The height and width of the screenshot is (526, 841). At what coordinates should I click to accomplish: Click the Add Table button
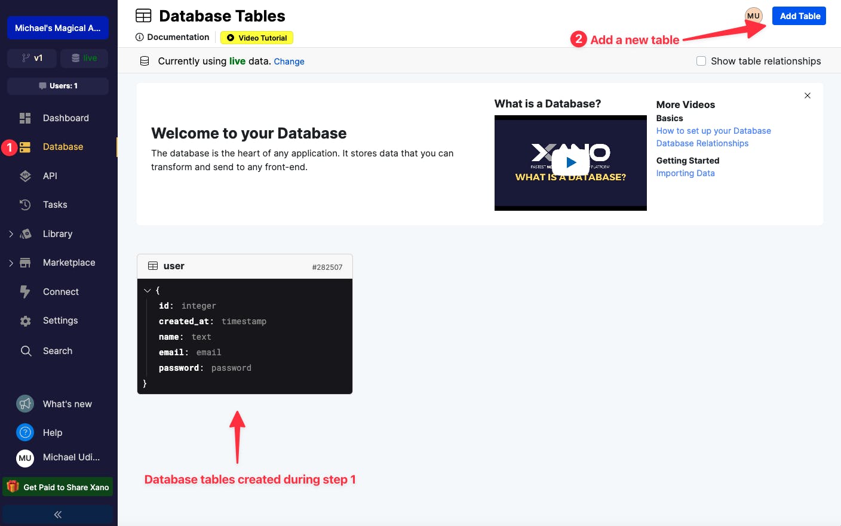(799, 16)
